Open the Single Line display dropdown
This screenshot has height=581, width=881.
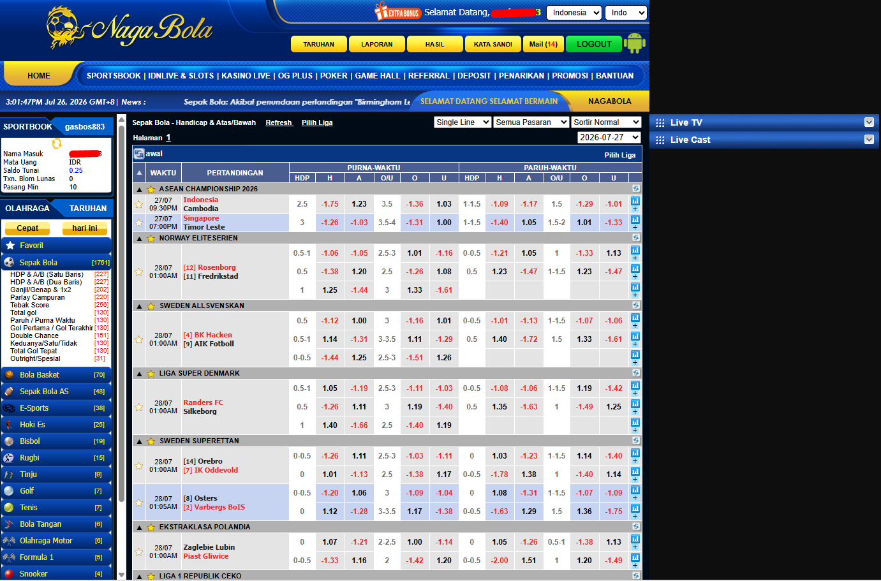tap(463, 122)
